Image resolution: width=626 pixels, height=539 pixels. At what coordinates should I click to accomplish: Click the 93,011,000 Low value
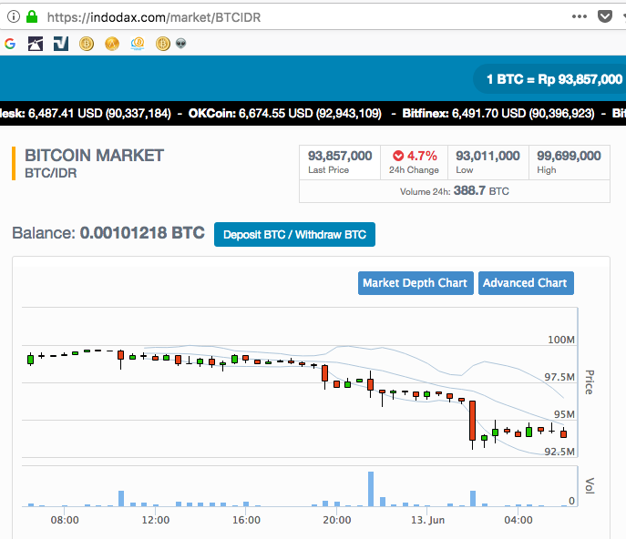pos(487,156)
